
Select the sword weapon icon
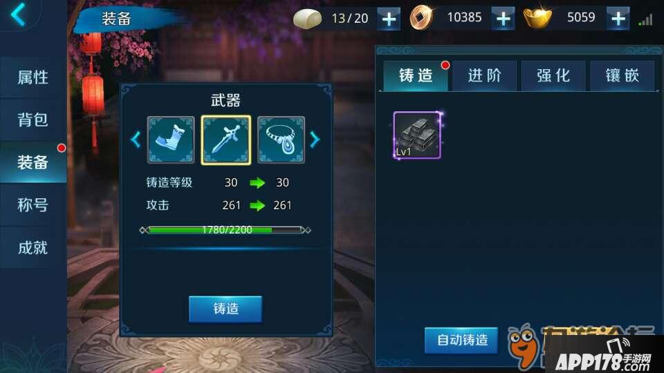(x=226, y=140)
